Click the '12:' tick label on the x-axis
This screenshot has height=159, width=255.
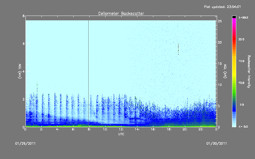121,129
